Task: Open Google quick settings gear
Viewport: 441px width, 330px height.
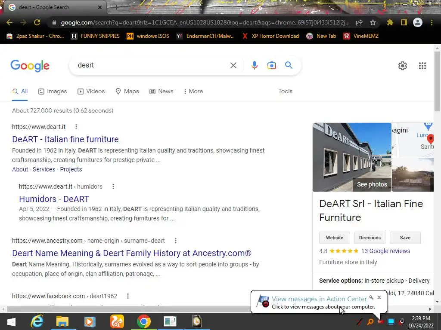Action: point(403,66)
